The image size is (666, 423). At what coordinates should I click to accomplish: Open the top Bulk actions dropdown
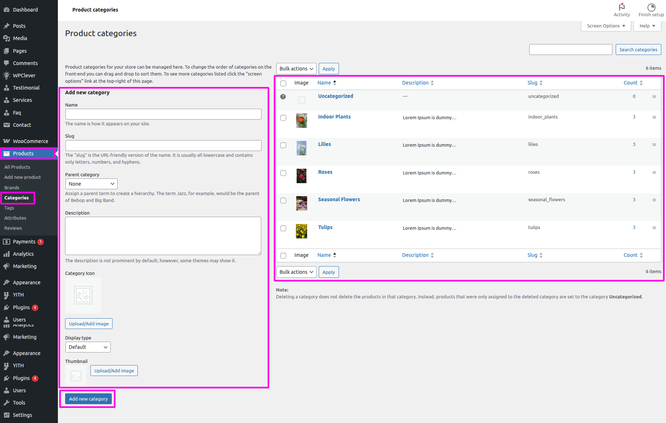click(296, 69)
